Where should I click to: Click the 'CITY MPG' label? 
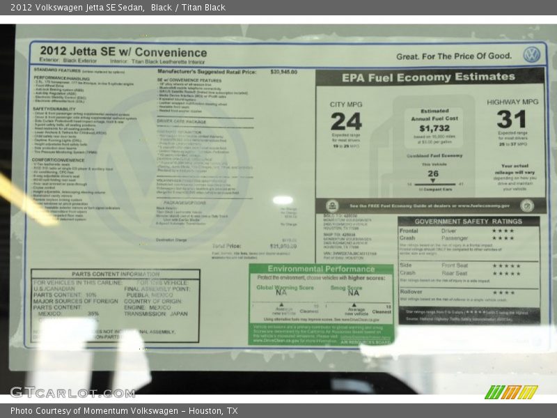346,104
